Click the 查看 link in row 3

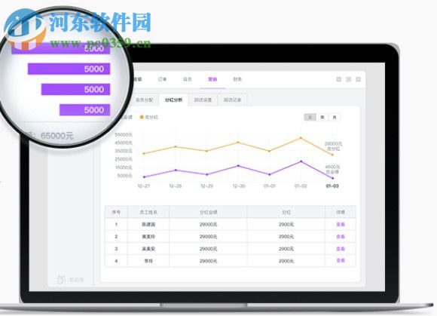341,249
